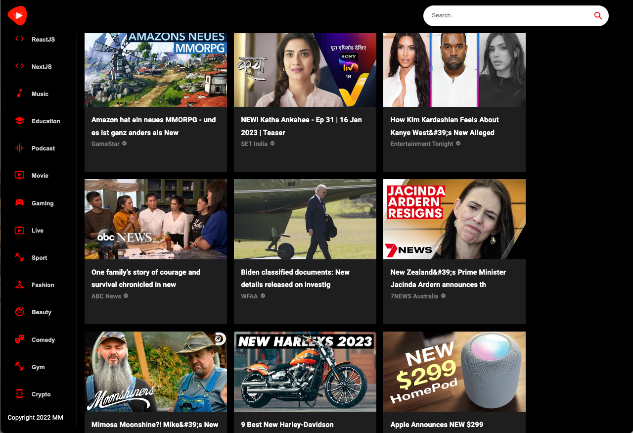Open 'NEW! Katha Ankahee - Ep 31' title
This screenshot has height=433, width=633.
302,126
